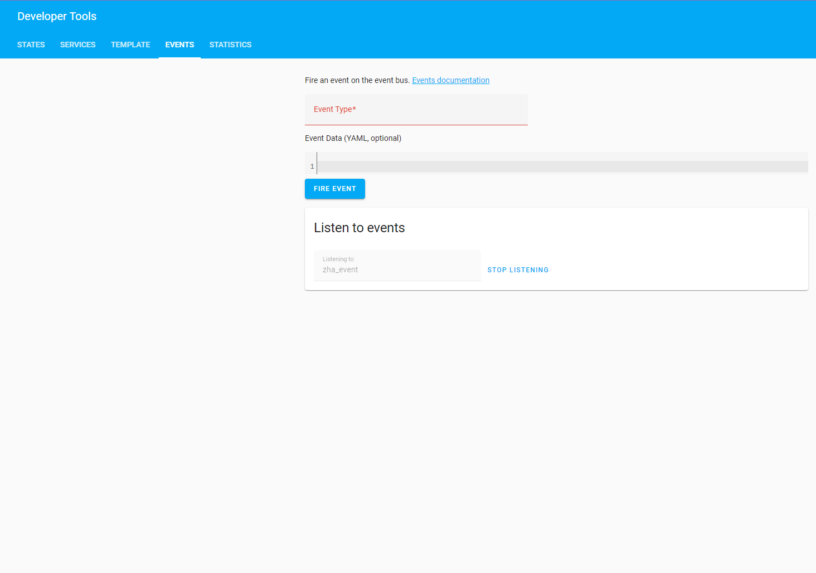Fire the event with Fire Event button
Viewport: 816px width, 573px height.
pos(334,189)
